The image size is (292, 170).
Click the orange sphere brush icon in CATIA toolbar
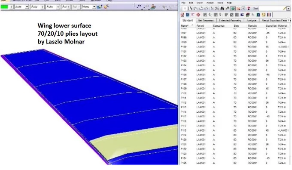click(x=106, y=7)
